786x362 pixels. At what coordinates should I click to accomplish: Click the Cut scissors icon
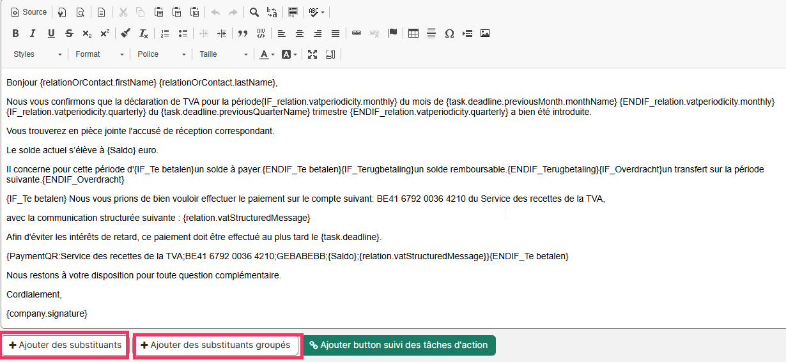click(123, 12)
